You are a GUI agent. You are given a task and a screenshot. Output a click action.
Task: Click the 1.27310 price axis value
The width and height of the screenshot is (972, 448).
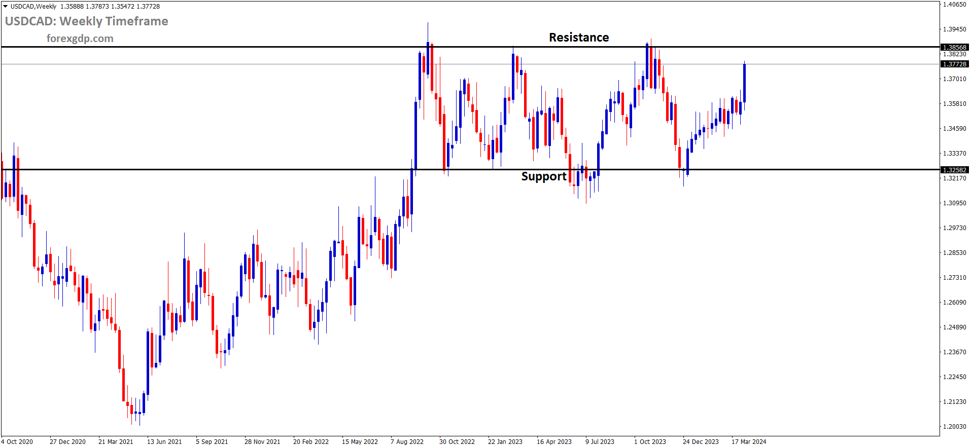955,277
